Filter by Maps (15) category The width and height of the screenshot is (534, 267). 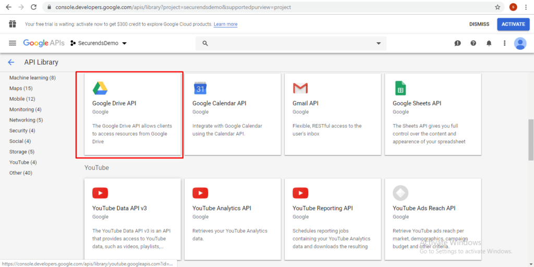pyautogui.click(x=21, y=88)
